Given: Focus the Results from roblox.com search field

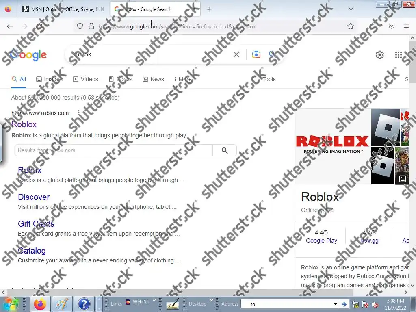Looking at the screenshot, I should tap(114, 150).
